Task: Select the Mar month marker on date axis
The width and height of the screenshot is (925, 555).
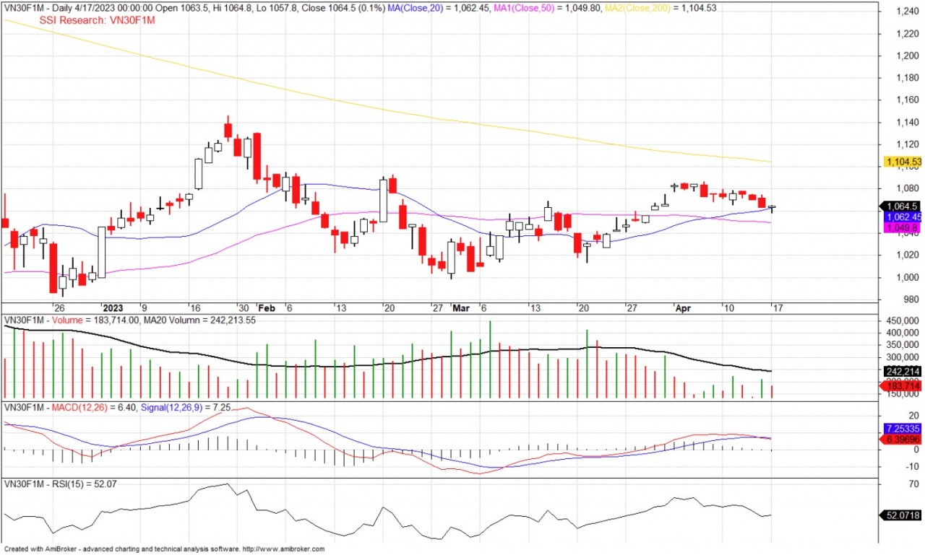Action: pyautogui.click(x=460, y=307)
